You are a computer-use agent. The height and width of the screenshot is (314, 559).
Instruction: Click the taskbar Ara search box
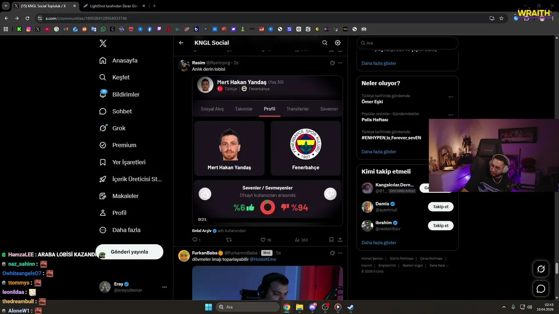tap(248, 307)
